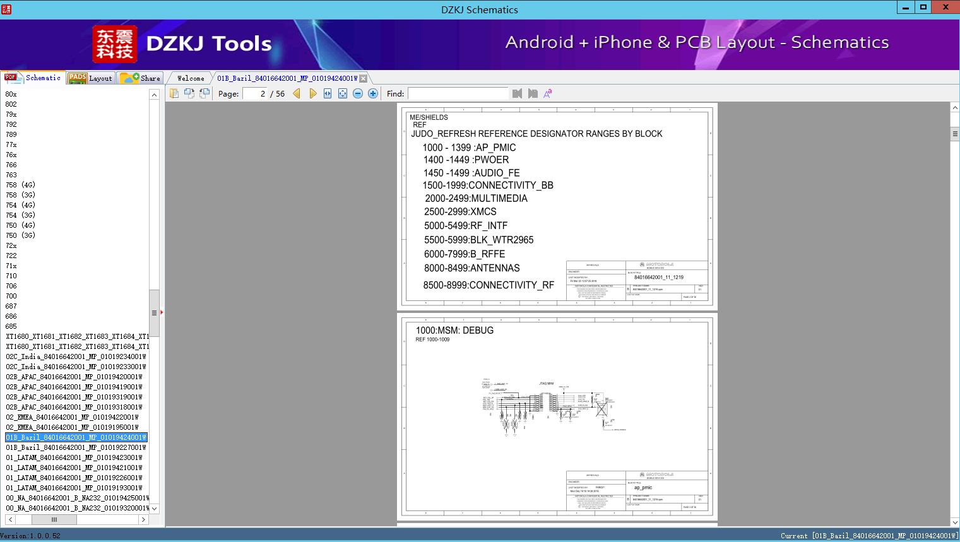Switch to the Welcome document tab
960x542 pixels.
(x=191, y=78)
